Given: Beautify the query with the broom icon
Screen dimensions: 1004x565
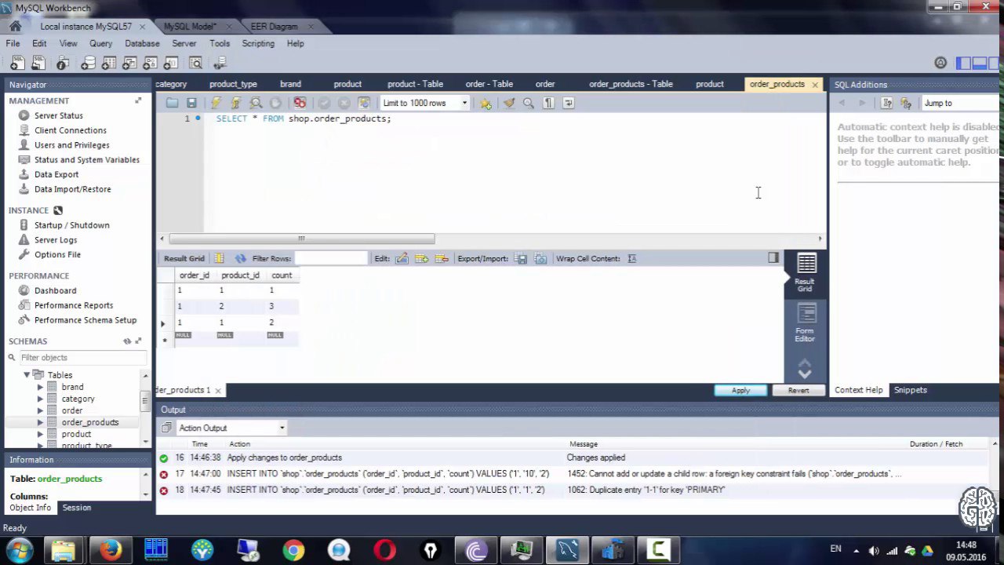Looking at the screenshot, I should point(509,103).
